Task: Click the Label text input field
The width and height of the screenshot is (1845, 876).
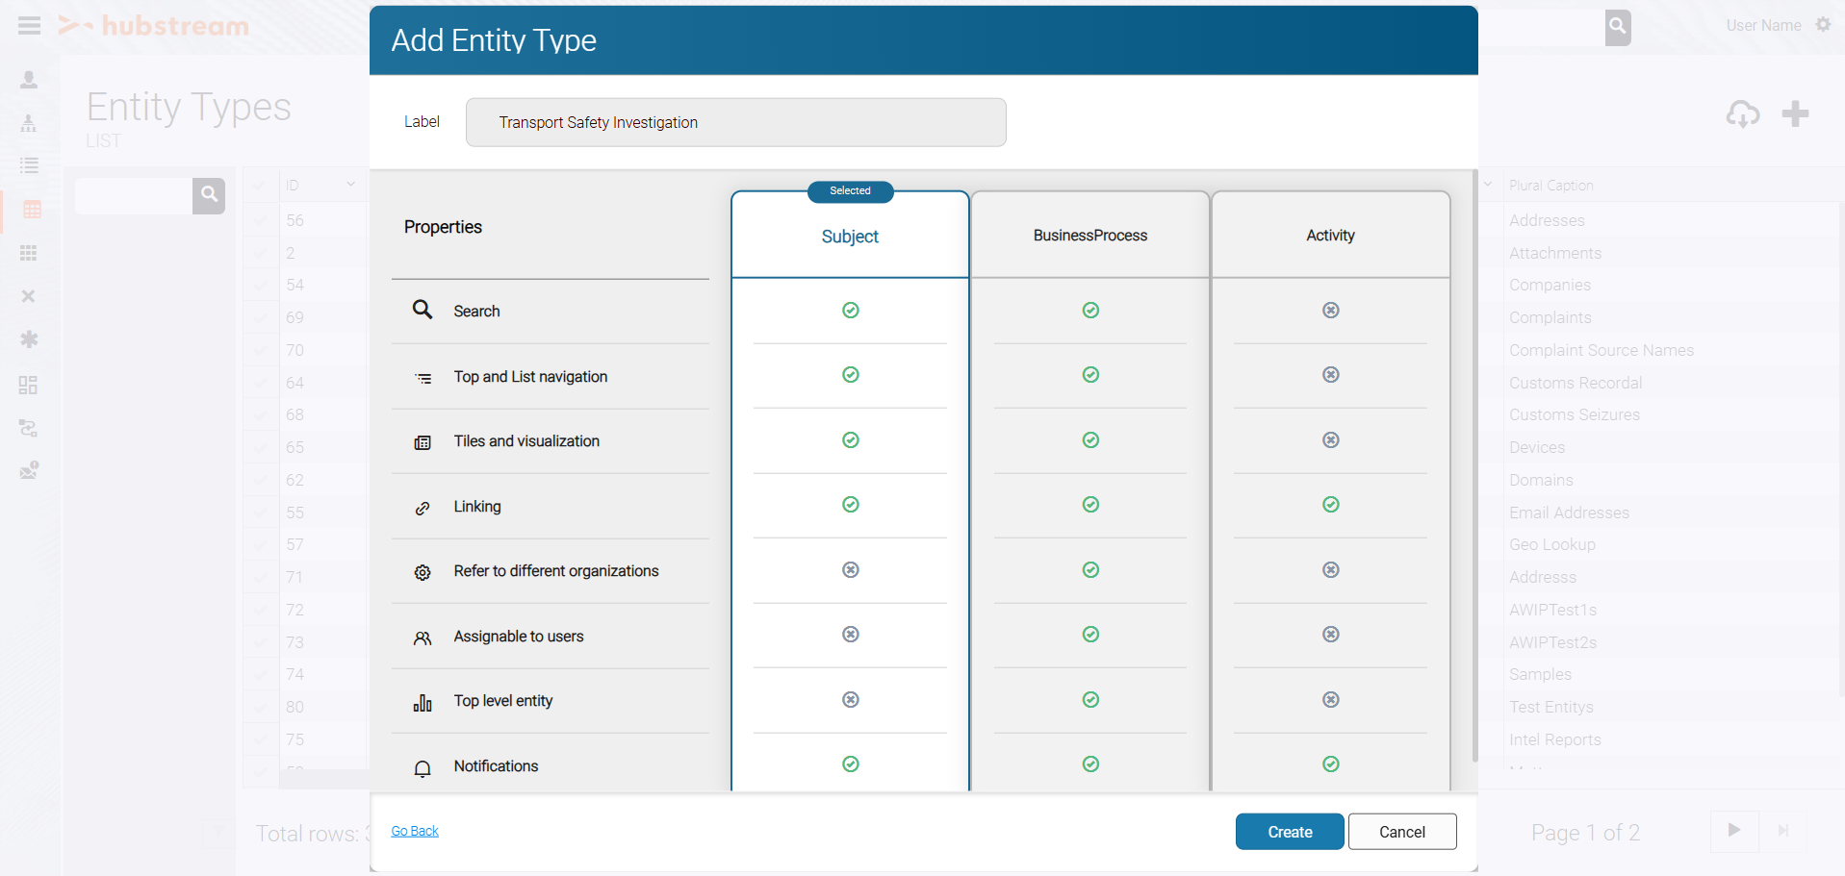Action: (x=735, y=122)
